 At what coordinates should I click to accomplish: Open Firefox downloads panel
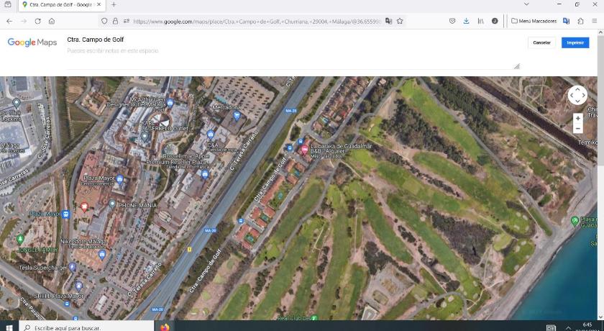(466, 21)
